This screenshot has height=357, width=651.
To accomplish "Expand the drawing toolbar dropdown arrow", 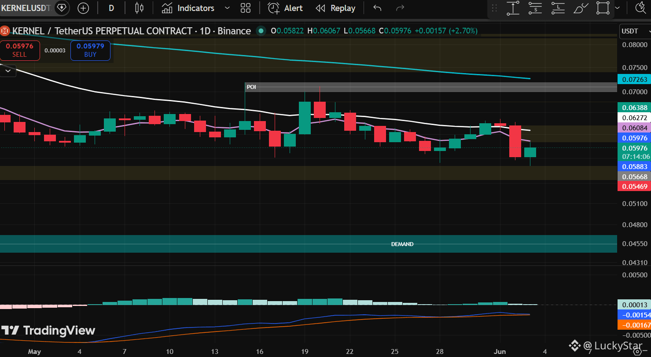I will click(618, 8).
